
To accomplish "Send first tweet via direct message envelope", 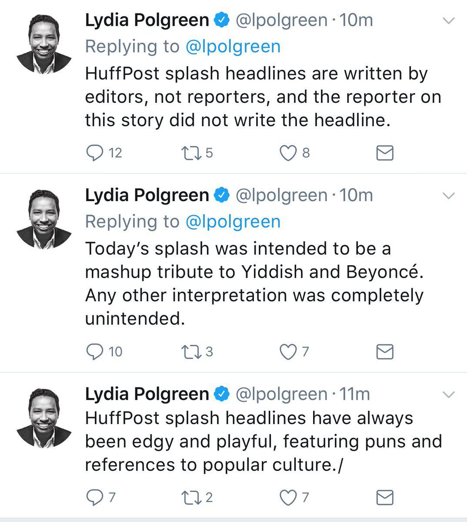I will tap(385, 153).
